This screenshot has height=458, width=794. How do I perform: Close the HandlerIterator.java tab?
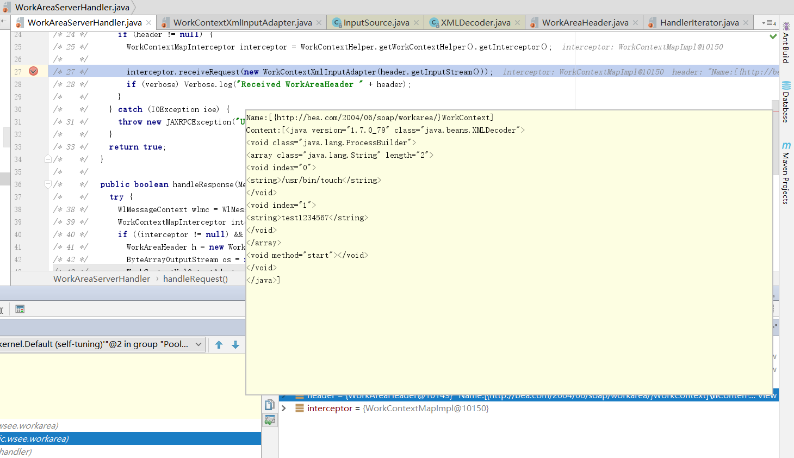point(746,23)
